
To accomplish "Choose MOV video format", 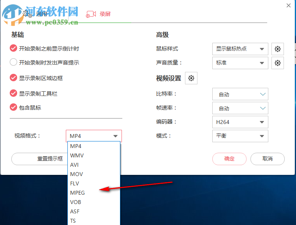I will (x=94, y=174).
